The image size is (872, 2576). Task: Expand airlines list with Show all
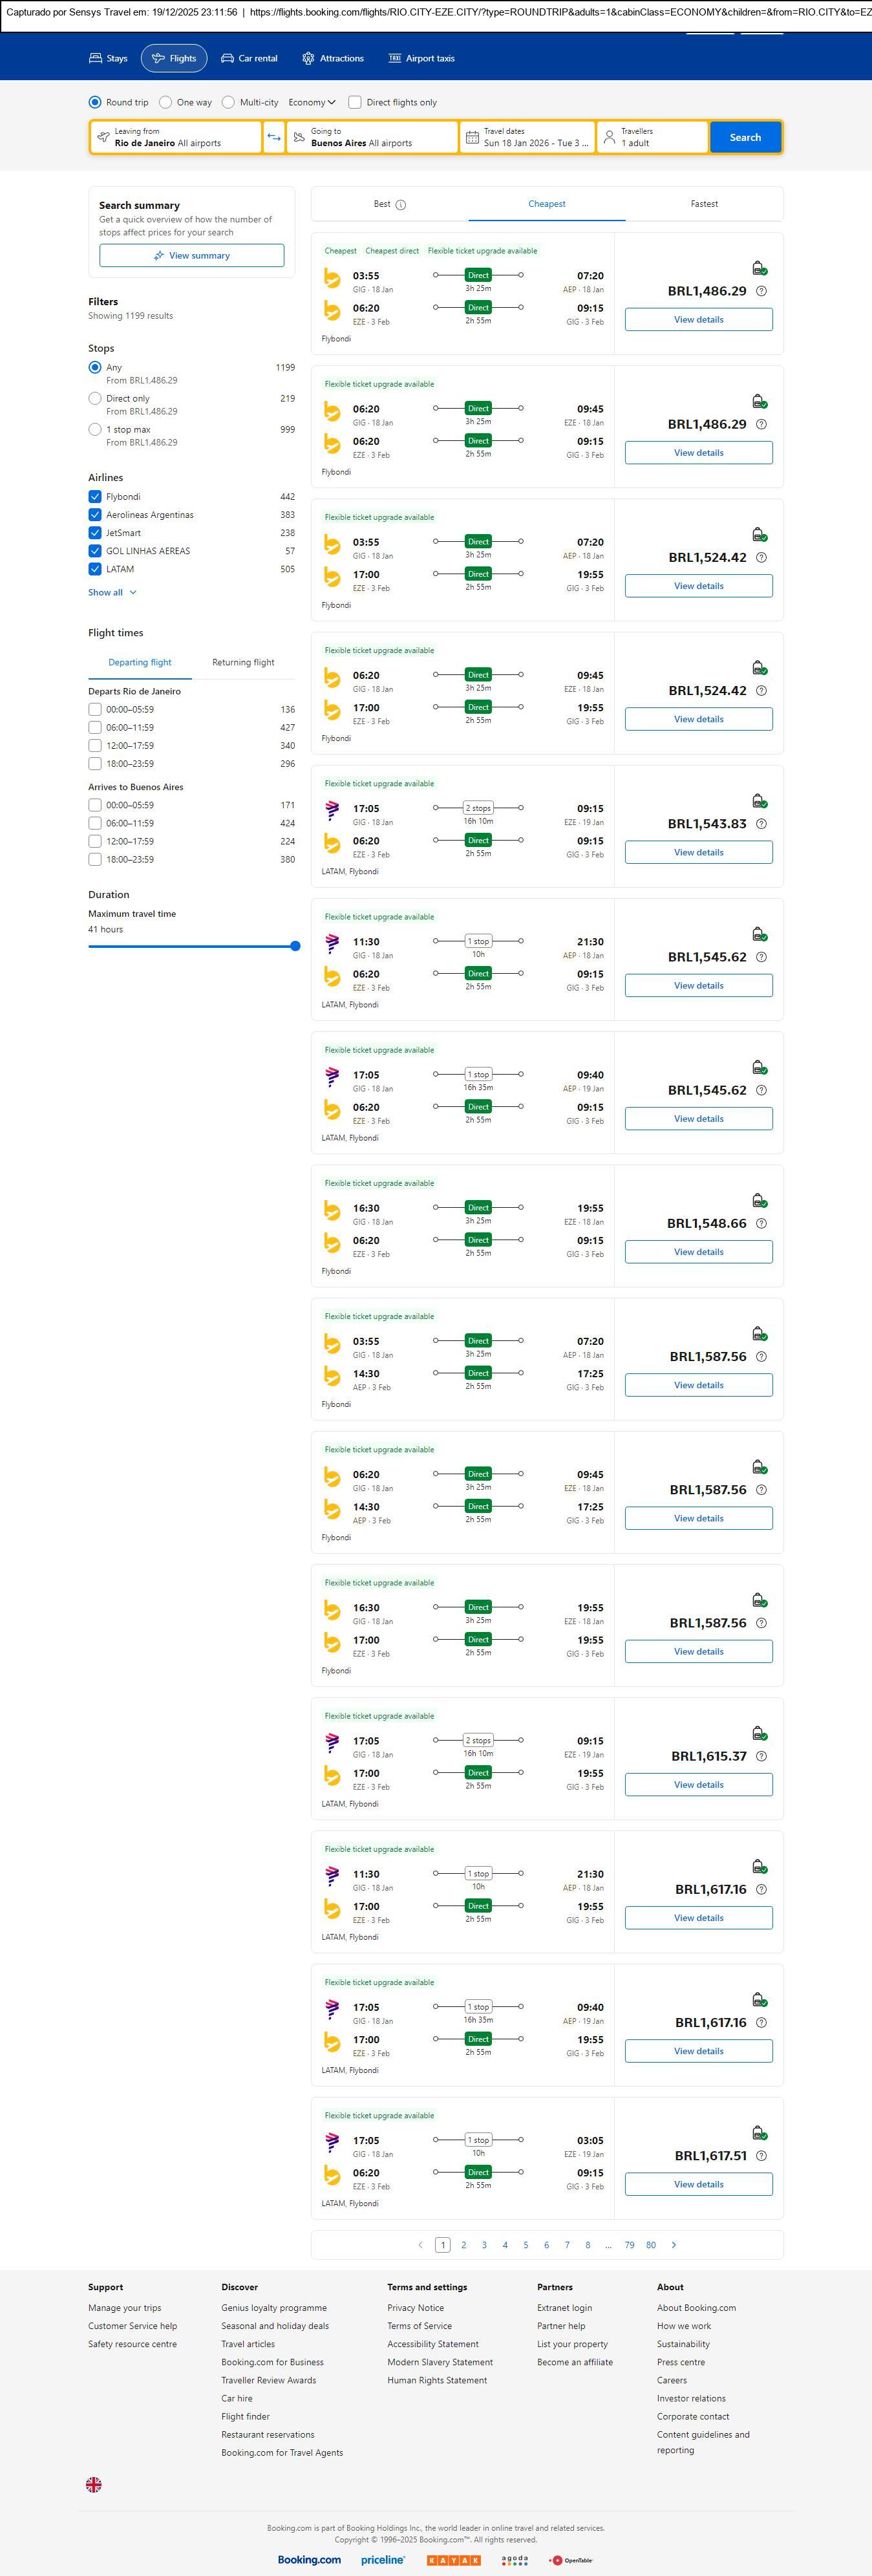(112, 593)
